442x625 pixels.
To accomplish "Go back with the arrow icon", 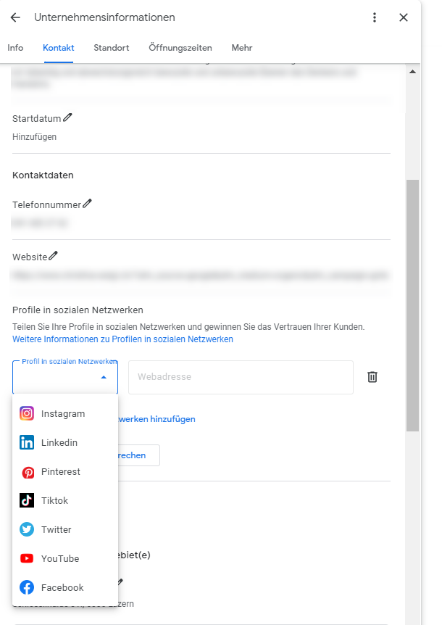I will [15, 17].
